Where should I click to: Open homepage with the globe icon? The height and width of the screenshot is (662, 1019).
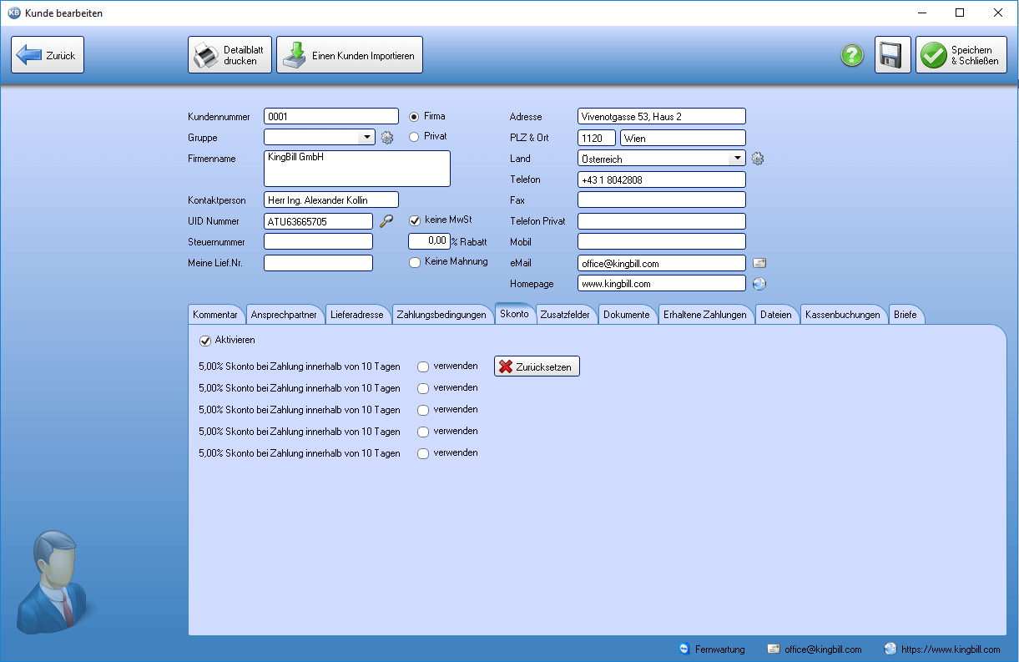(x=759, y=284)
